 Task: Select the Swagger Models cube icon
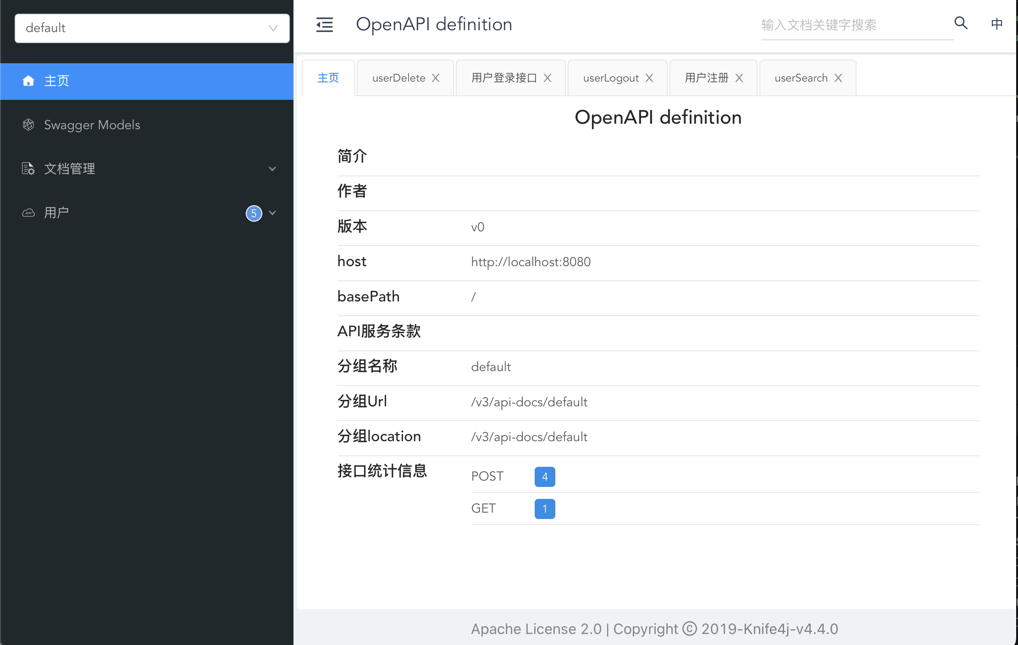point(28,125)
